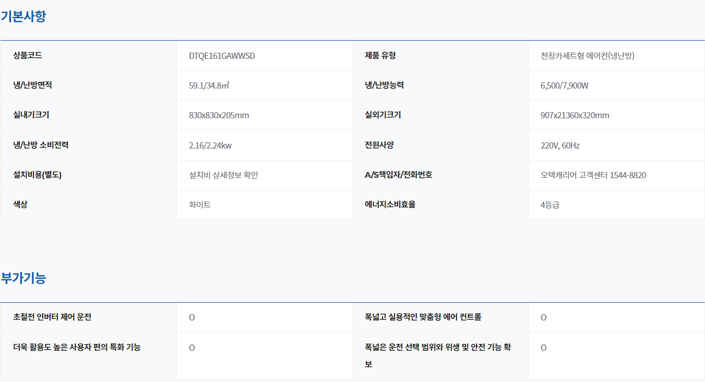Screen dimensions: 705x382
Task: Select the 2.16/2.24kw power consumption value
Action: [x=210, y=145]
